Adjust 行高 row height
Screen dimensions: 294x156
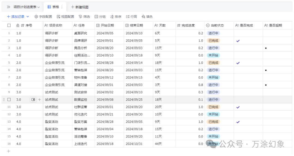(131, 17)
